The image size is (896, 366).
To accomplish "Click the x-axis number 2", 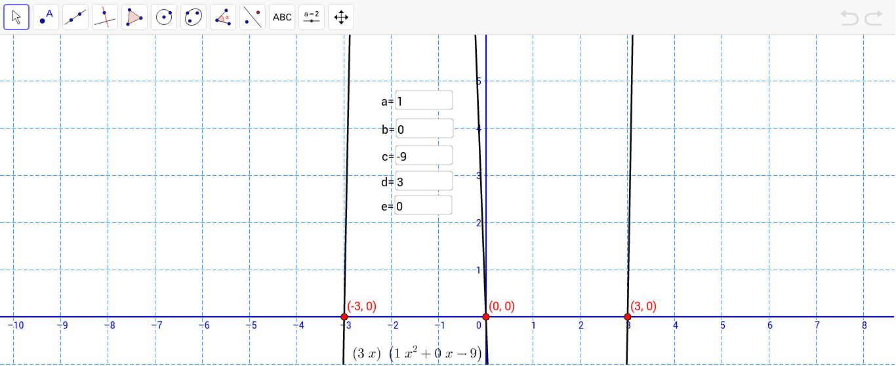I will pyautogui.click(x=581, y=325).
